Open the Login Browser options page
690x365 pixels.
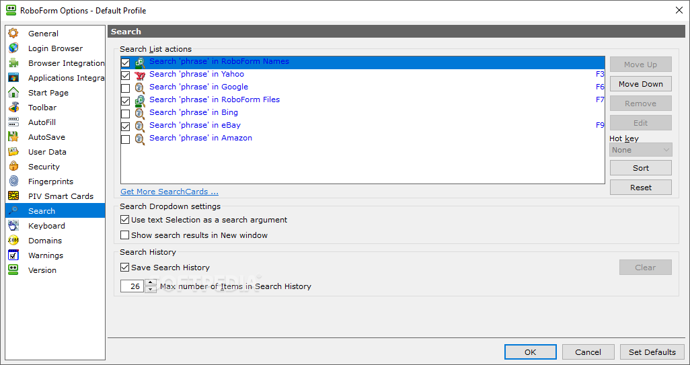[55, 48]
